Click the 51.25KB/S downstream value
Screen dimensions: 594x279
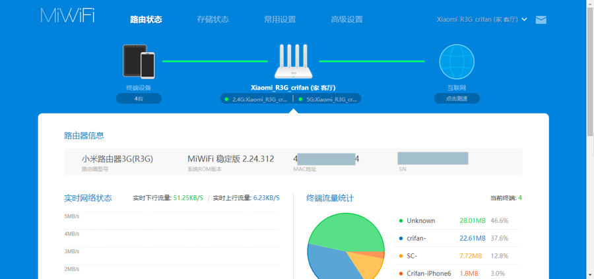click(188, 198)
